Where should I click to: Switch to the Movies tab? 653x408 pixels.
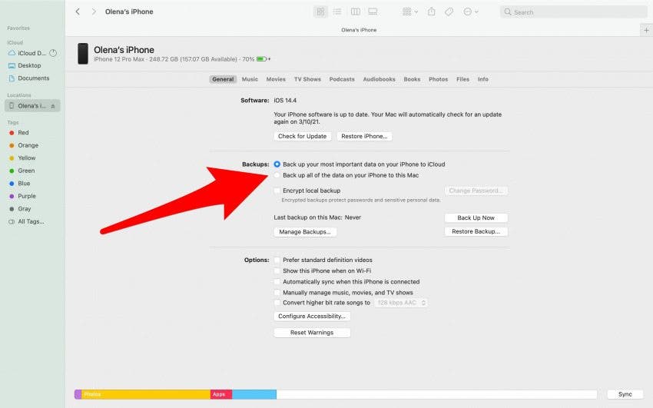[276, 79]
